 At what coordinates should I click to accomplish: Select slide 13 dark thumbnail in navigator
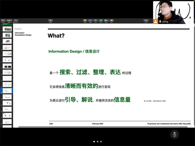[x=7, y=66]
